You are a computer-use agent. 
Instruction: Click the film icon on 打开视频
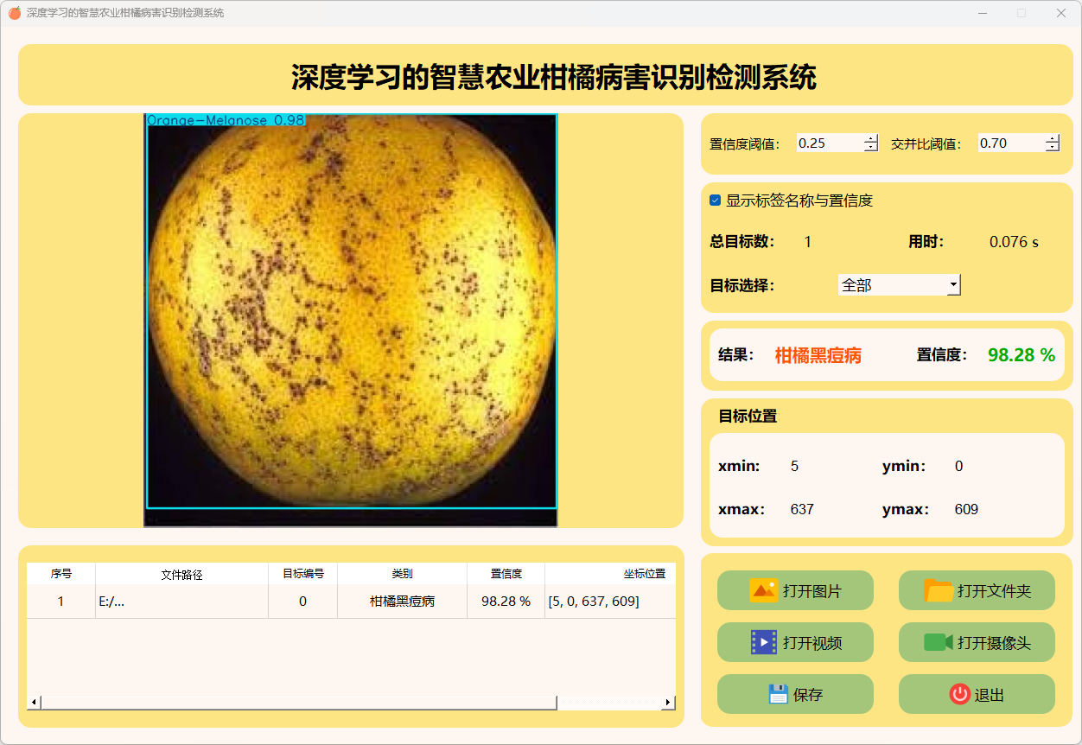tap(764, 642)
